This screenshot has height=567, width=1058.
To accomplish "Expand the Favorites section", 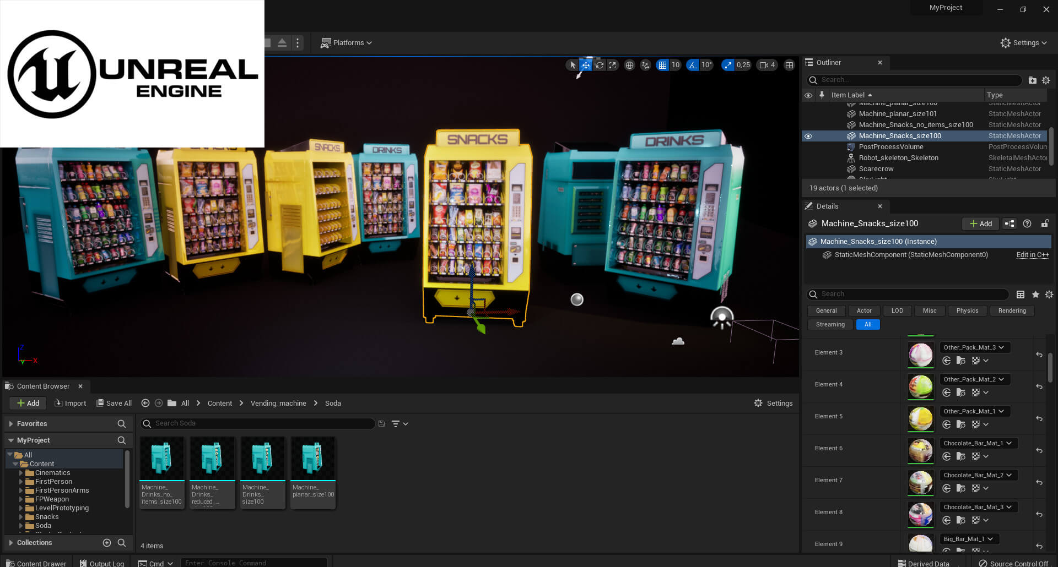I will [x=11, y=424].
